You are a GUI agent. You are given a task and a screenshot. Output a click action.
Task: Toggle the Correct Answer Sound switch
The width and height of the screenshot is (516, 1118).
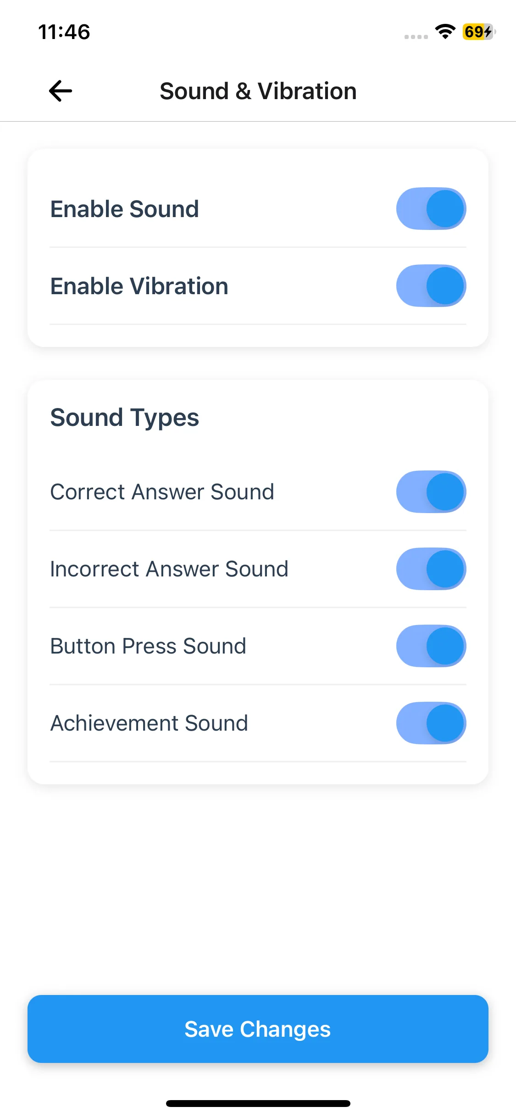coord(431,492)
